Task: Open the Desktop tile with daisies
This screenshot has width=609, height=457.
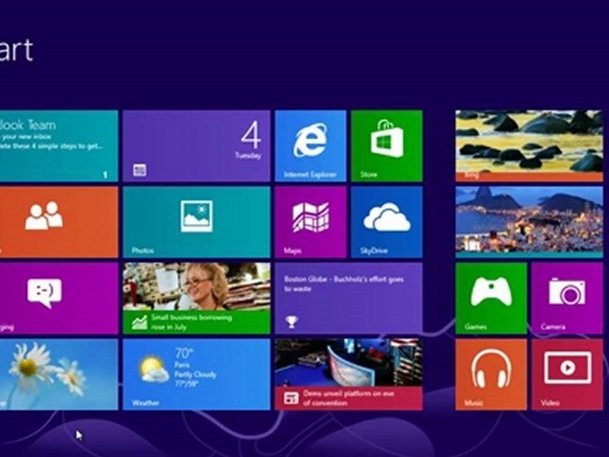Action: (58, 374)
